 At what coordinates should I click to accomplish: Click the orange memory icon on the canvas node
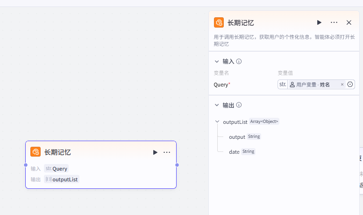(36, 152)
